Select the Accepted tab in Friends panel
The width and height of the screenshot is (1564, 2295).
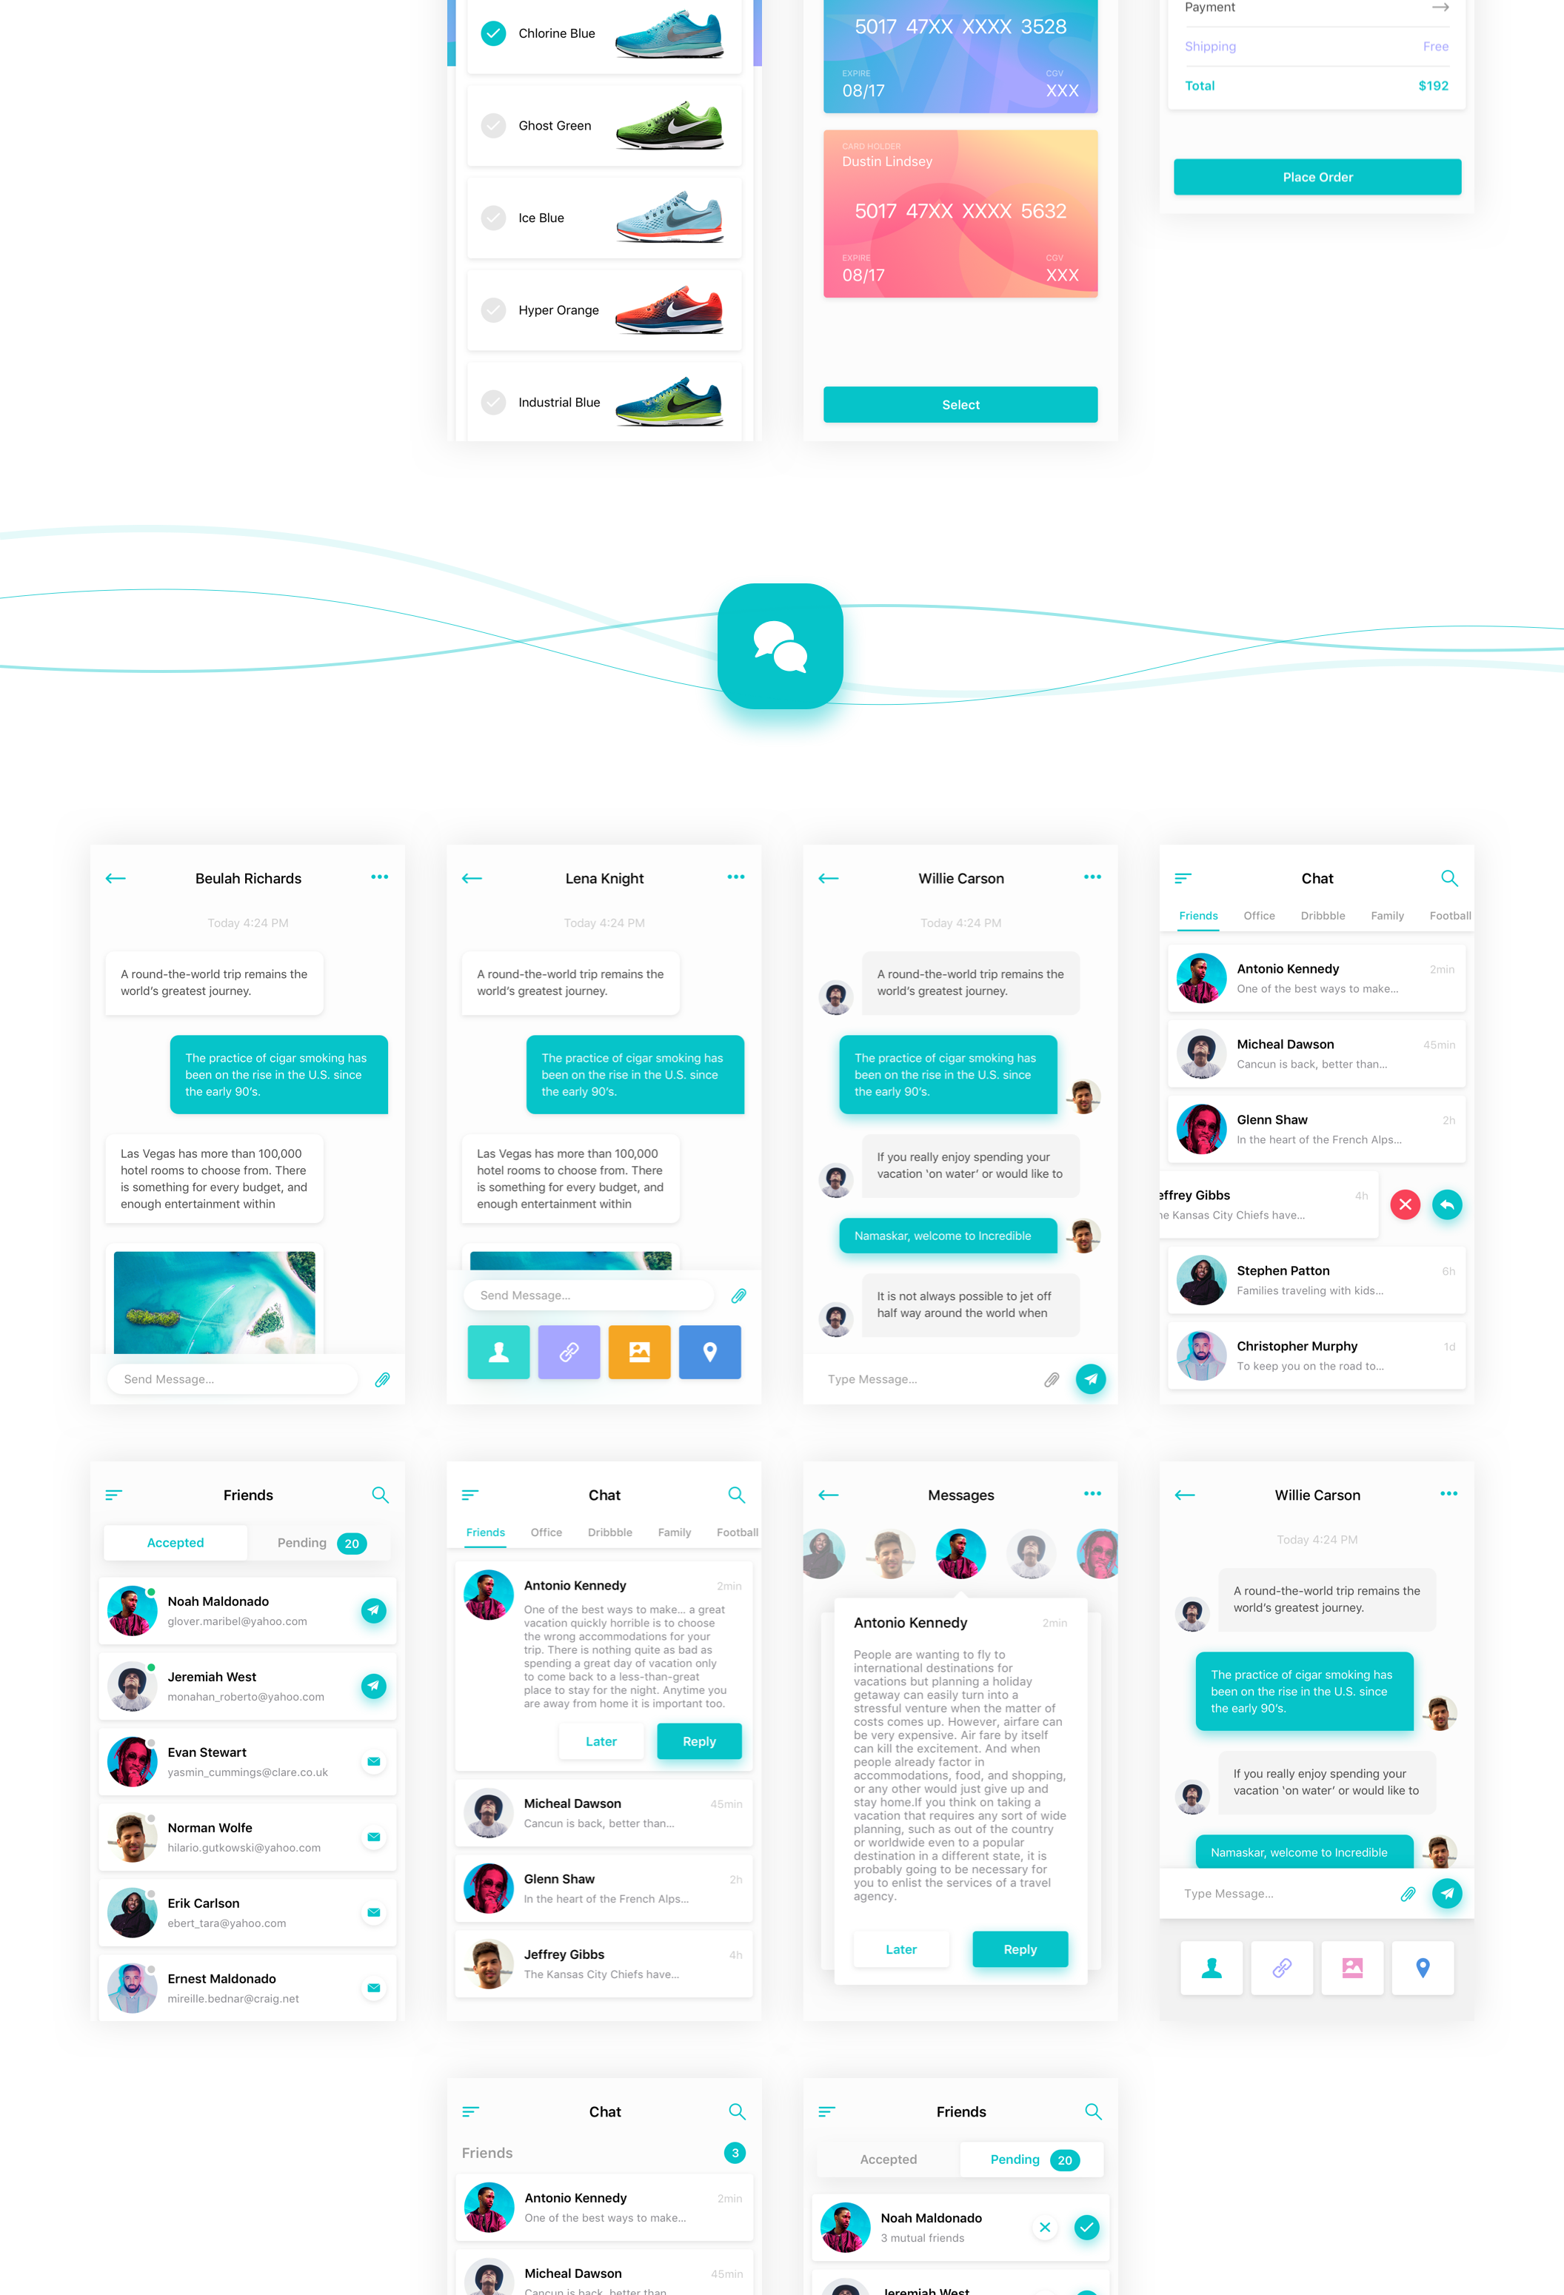[x=176, y=1541]
